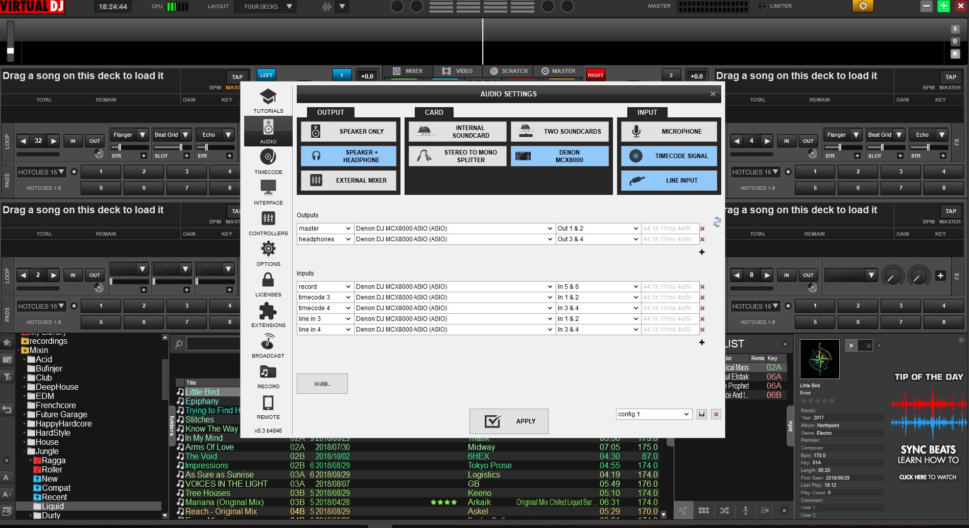Toggle Microphone input option
The width and height of the screenshot is (969, 528).
pos(669,132)
